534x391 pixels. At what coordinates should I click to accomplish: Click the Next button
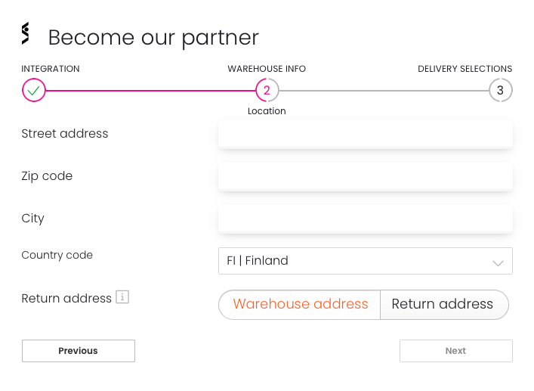click(456, 351)
